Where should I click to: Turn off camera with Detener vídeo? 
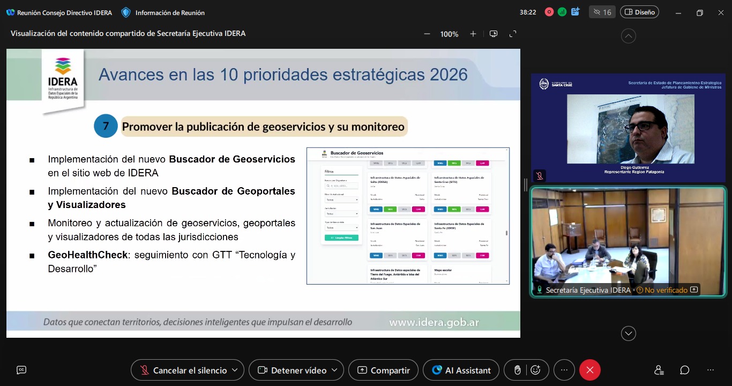point(293,370)
